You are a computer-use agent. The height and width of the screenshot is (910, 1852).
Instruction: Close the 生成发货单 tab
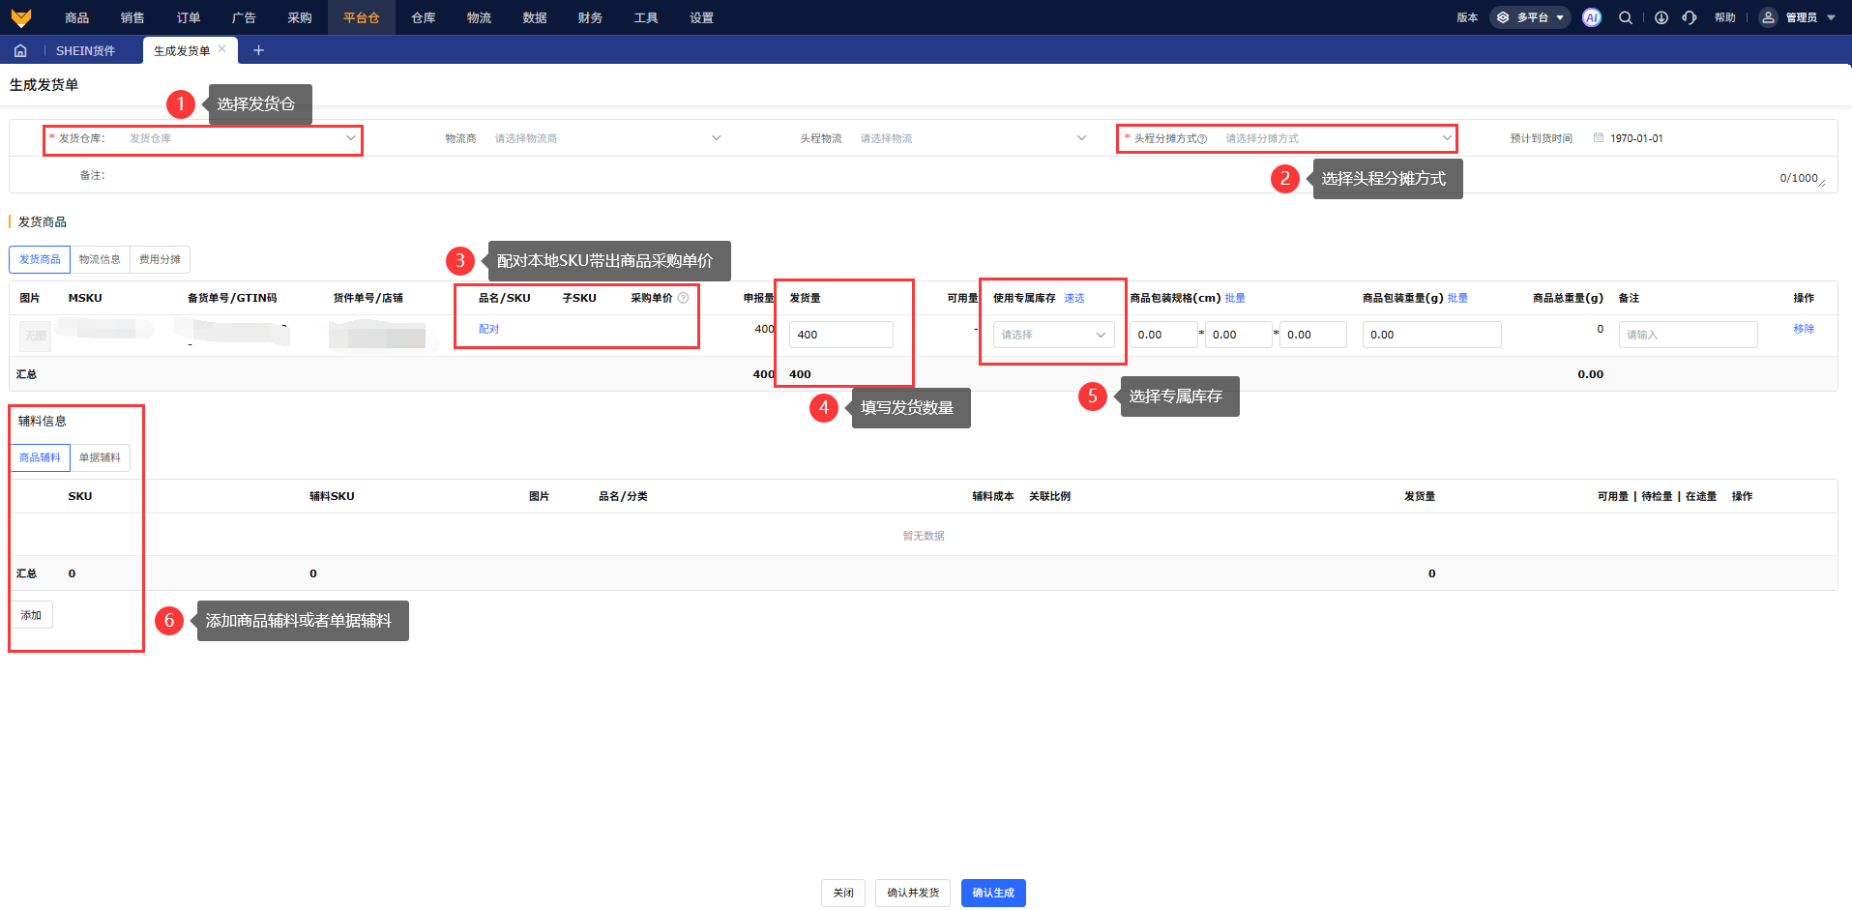[222, 49]
